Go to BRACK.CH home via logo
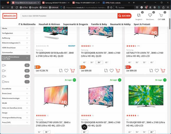Screen dimensions: 171x134 click(x=10, y=16)
